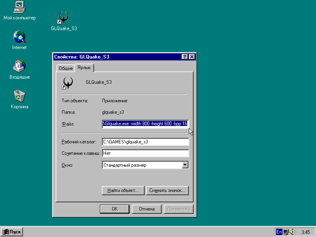316x237 pixels.
Task: Click the speaker volume icon in system tray
Action: [x=292, y=232]
